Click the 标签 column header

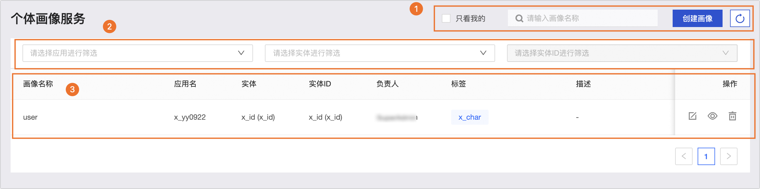(x=459, y=84)
